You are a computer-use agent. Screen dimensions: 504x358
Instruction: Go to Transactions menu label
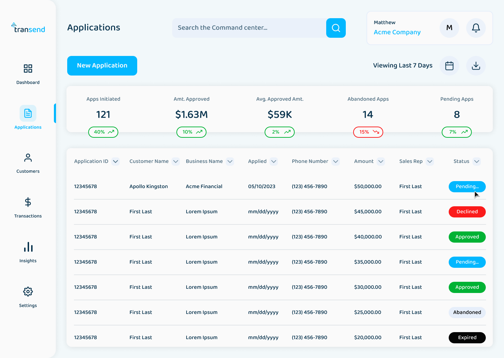click(28, 216)
